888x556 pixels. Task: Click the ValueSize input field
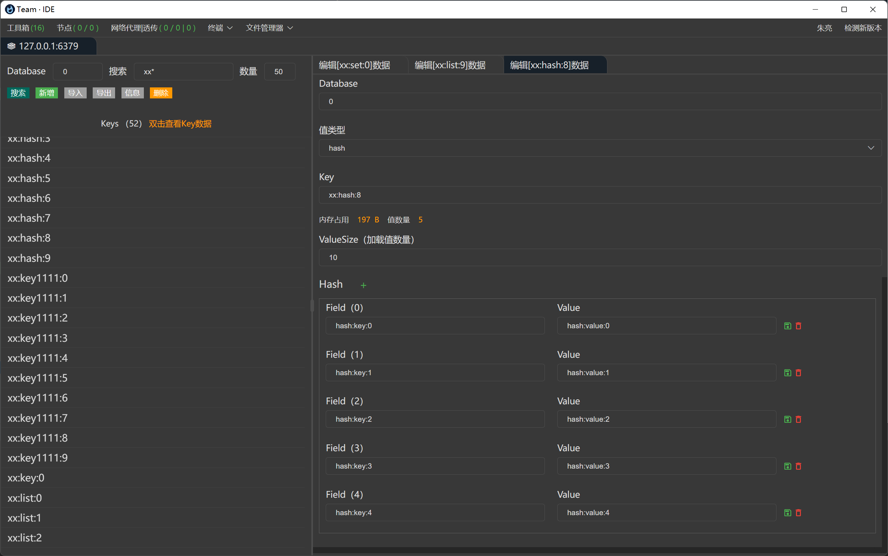[600, 258]
